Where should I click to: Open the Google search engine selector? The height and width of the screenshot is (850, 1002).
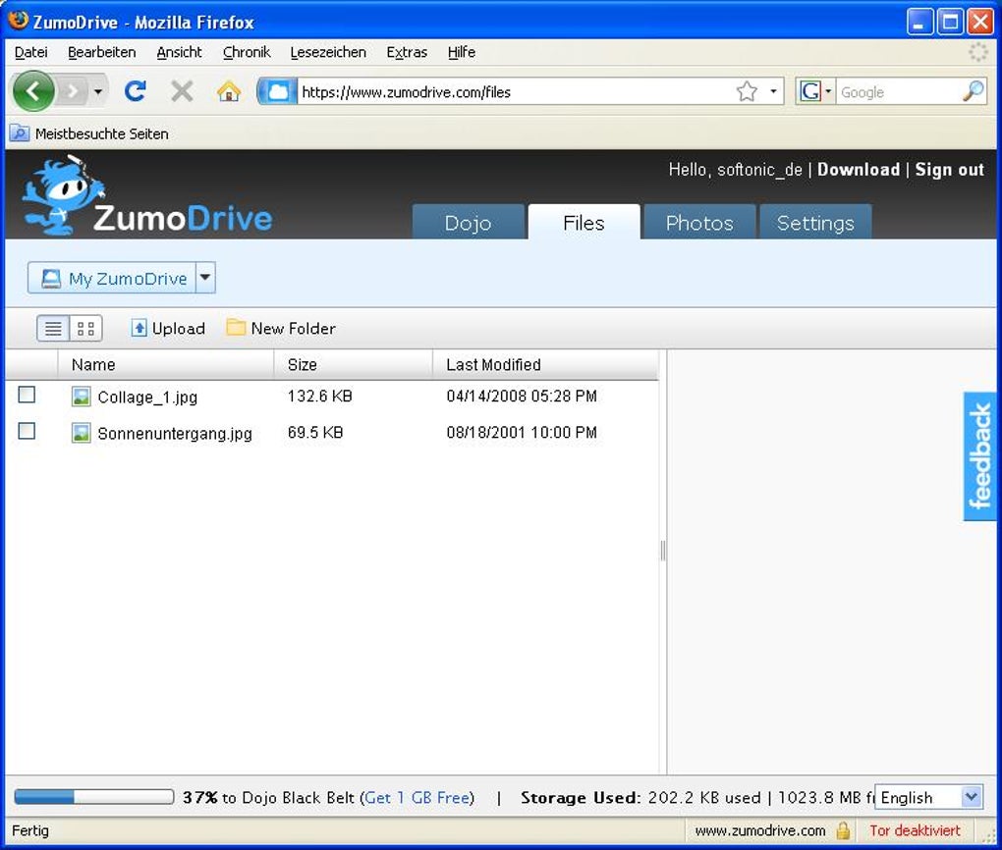[x=815, y=92]
